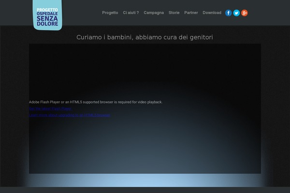Go to the Campagna section
This screenshot has height=193, width=290.
pos(154,13)
